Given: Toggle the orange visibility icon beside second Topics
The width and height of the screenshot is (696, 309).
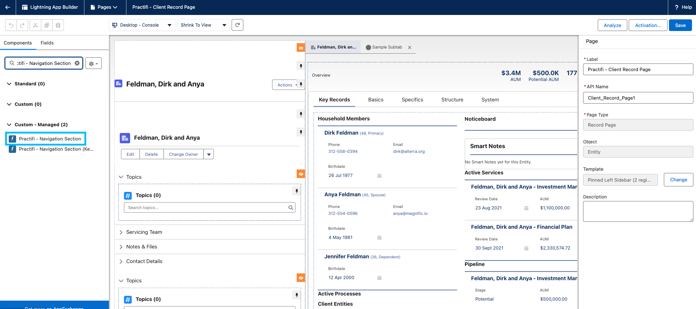Looking at the screenshot, I should (301, 278).
